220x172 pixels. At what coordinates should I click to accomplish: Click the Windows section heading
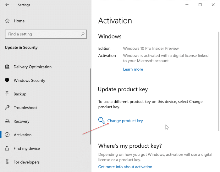pyautogui.click(x=110, y=36)
